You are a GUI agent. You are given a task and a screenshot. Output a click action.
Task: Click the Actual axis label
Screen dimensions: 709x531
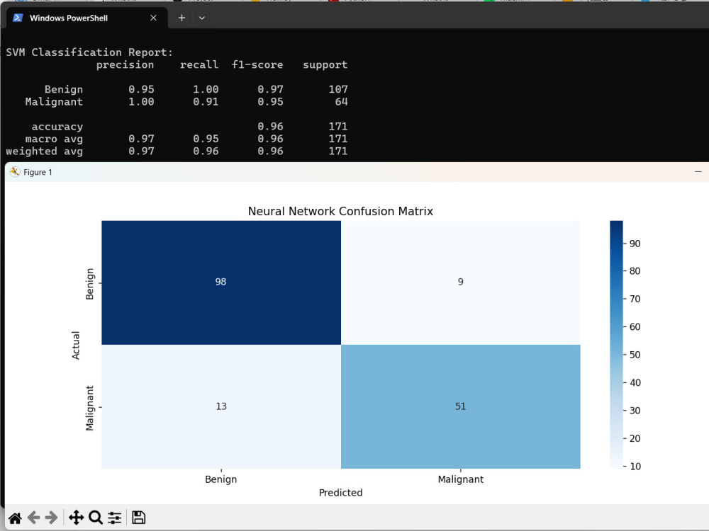tap(76, 345)
